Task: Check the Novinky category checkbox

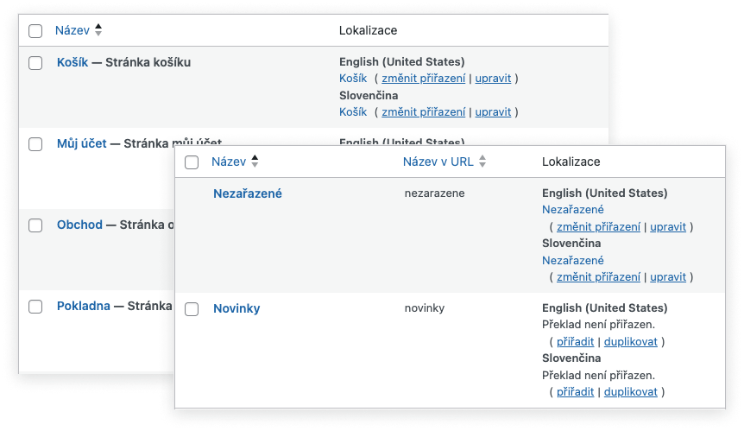Action: pos(192,309)
